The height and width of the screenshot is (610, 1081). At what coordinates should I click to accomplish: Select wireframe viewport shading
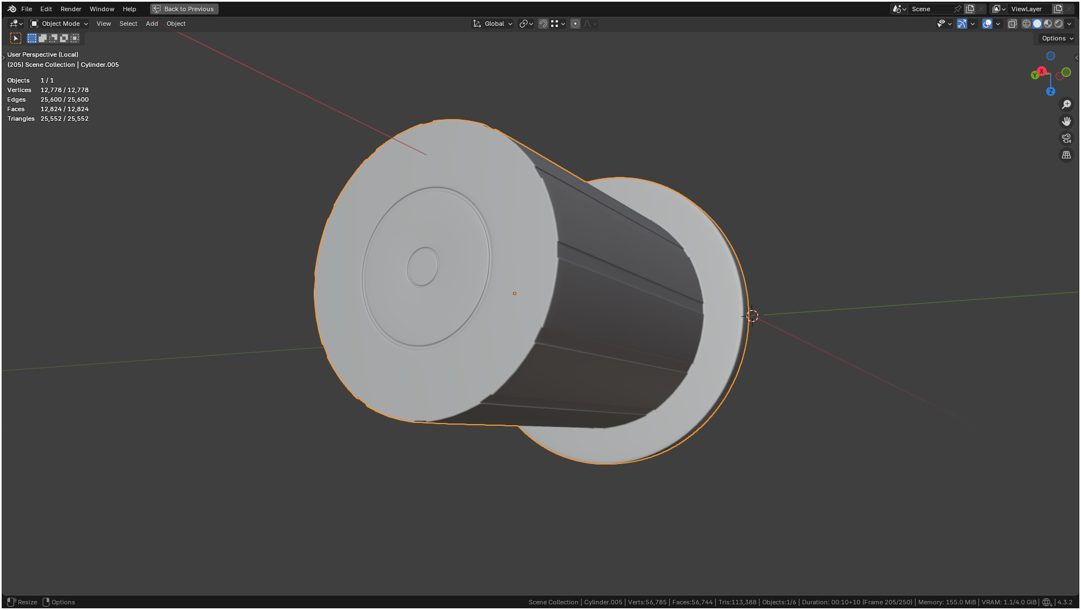1027,24
